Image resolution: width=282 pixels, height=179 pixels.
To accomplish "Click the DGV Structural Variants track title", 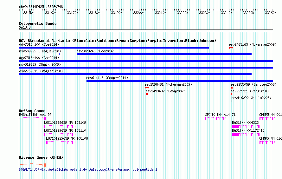I will (117, 41).
